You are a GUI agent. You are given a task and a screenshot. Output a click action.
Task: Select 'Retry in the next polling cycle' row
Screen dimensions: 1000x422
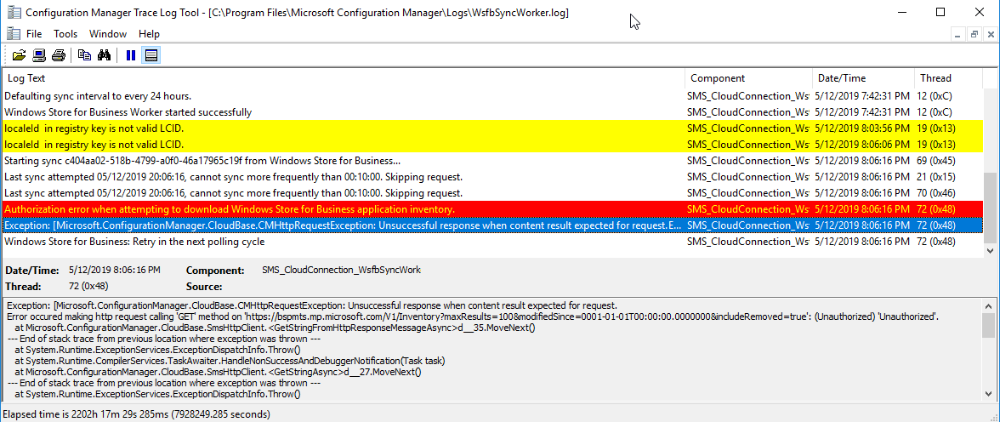coord(491,242)
